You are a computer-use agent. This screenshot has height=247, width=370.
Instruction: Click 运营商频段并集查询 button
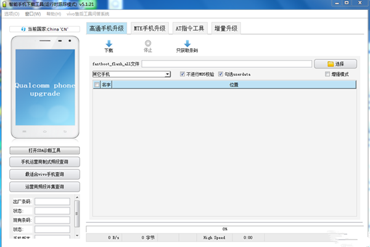click(x=44, y=186)
